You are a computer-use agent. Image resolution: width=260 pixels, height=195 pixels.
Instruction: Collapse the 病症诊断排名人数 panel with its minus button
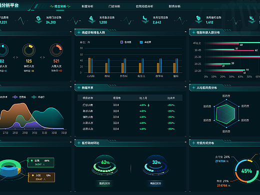(185, 31)
